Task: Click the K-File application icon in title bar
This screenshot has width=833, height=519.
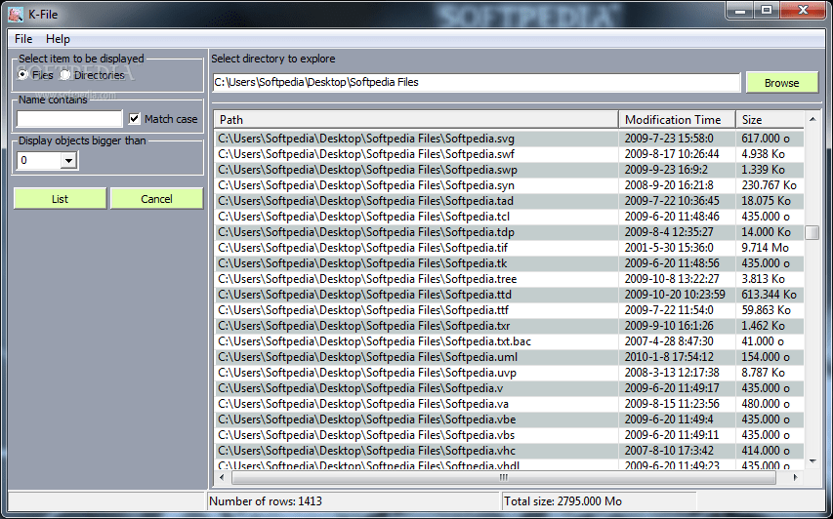Action: tap(16, 14)
